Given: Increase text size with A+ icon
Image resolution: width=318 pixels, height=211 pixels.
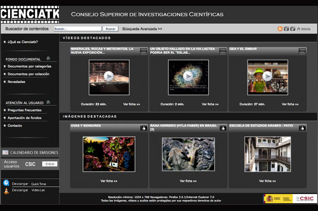Looking at the screenshot, I should (293, 29).
